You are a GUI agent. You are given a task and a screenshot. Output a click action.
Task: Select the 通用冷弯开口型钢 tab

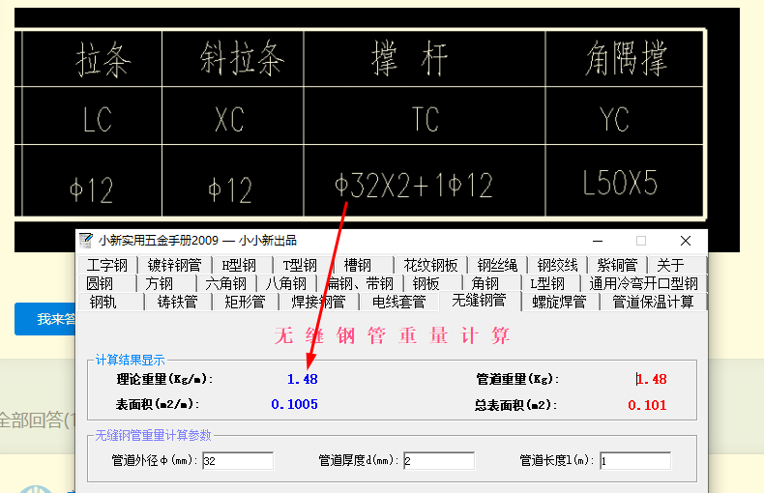point(643,283)
